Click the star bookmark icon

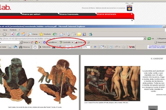[x=45, y=42]
